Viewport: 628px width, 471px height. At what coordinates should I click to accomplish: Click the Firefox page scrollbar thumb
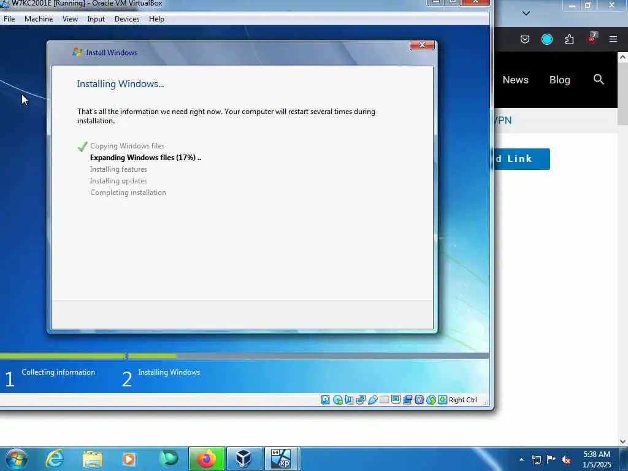(623, 93)
